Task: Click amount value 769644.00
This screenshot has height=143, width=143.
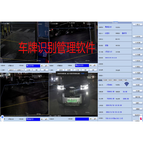Action: click(111, 92)
